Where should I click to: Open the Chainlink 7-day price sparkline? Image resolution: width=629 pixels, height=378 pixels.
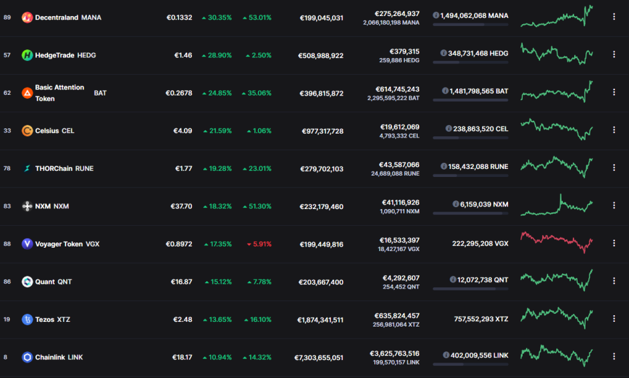point(557,356)
